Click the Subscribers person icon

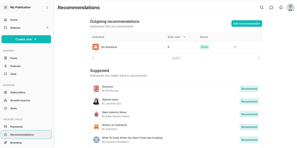(6, 92)
